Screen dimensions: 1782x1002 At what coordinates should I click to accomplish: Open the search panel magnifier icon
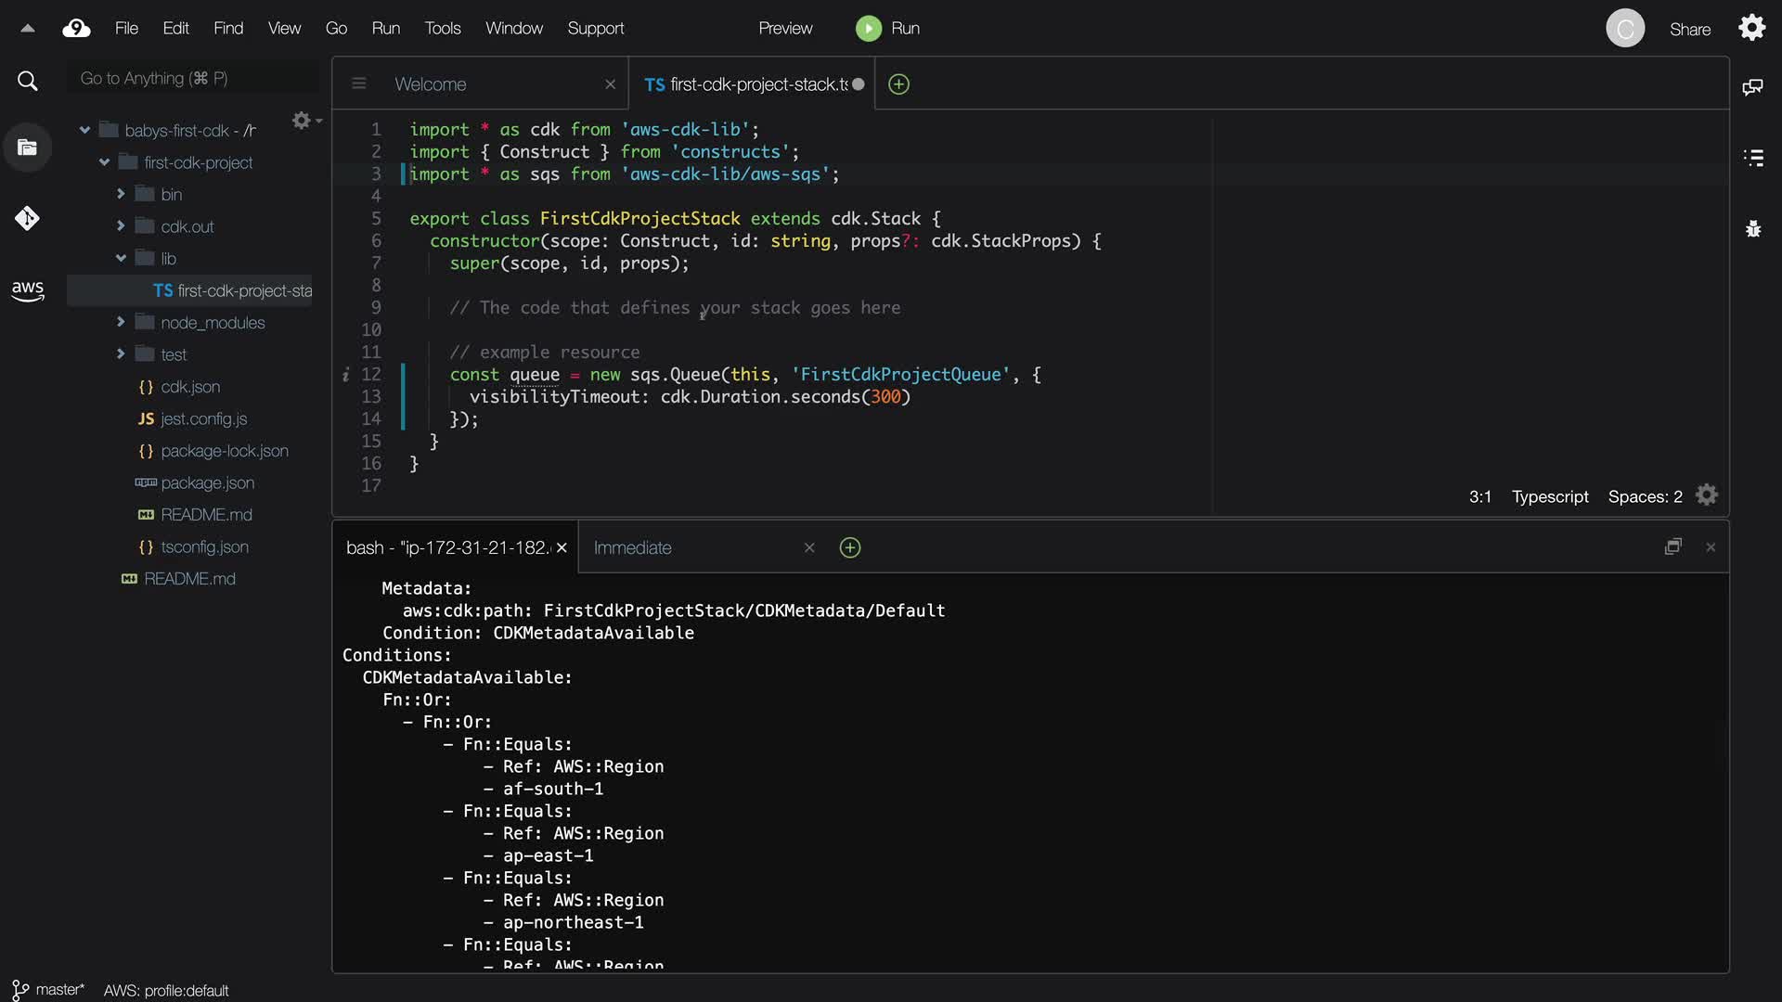pyautogui.click(x=28, y=82)
